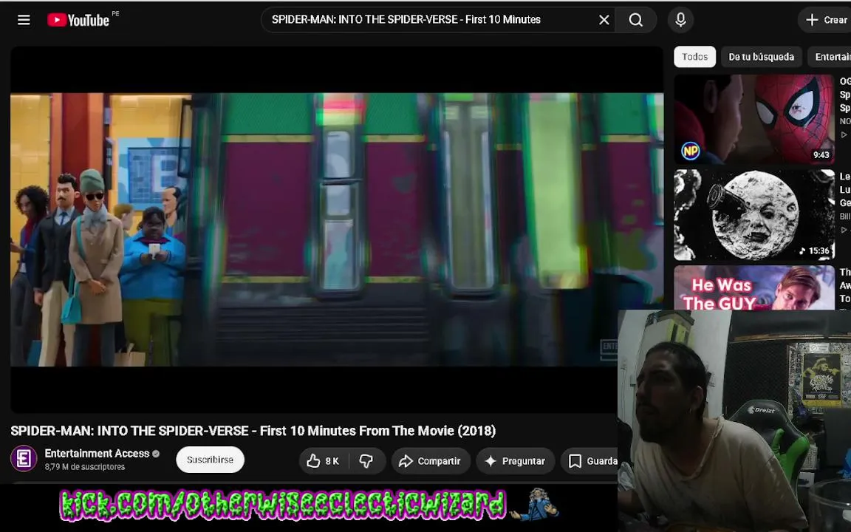Viewport: 851px width, 532px height.
Task: Click the video player area
Action: point(337,230)
